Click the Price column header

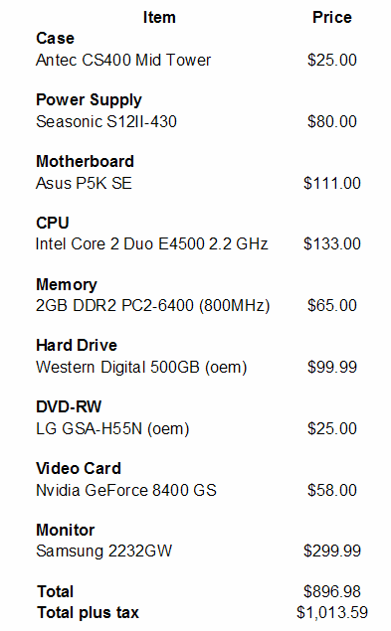pos(331,17)
